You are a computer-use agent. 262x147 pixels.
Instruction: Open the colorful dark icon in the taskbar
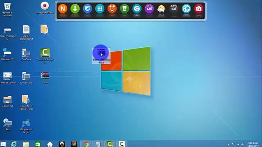click(x=74, y=144)
